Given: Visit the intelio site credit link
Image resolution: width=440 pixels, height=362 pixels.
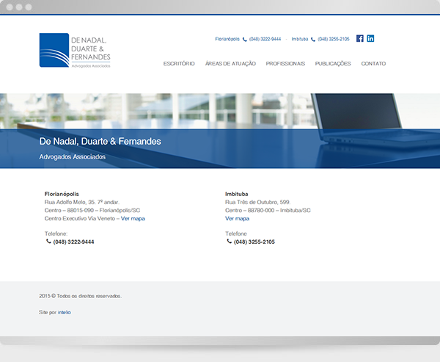Looking at the screenshot, I should pyautogui.click(x=65, y=312).
